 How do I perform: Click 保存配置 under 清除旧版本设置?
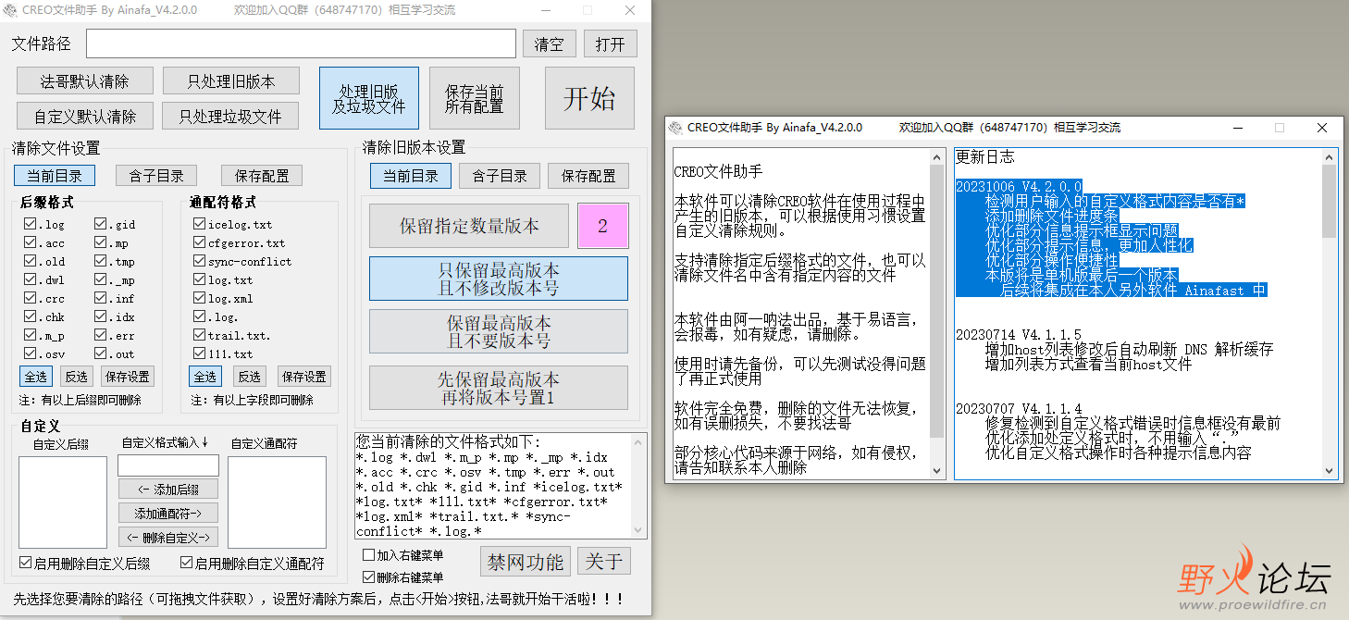click(x=588, y=176)
